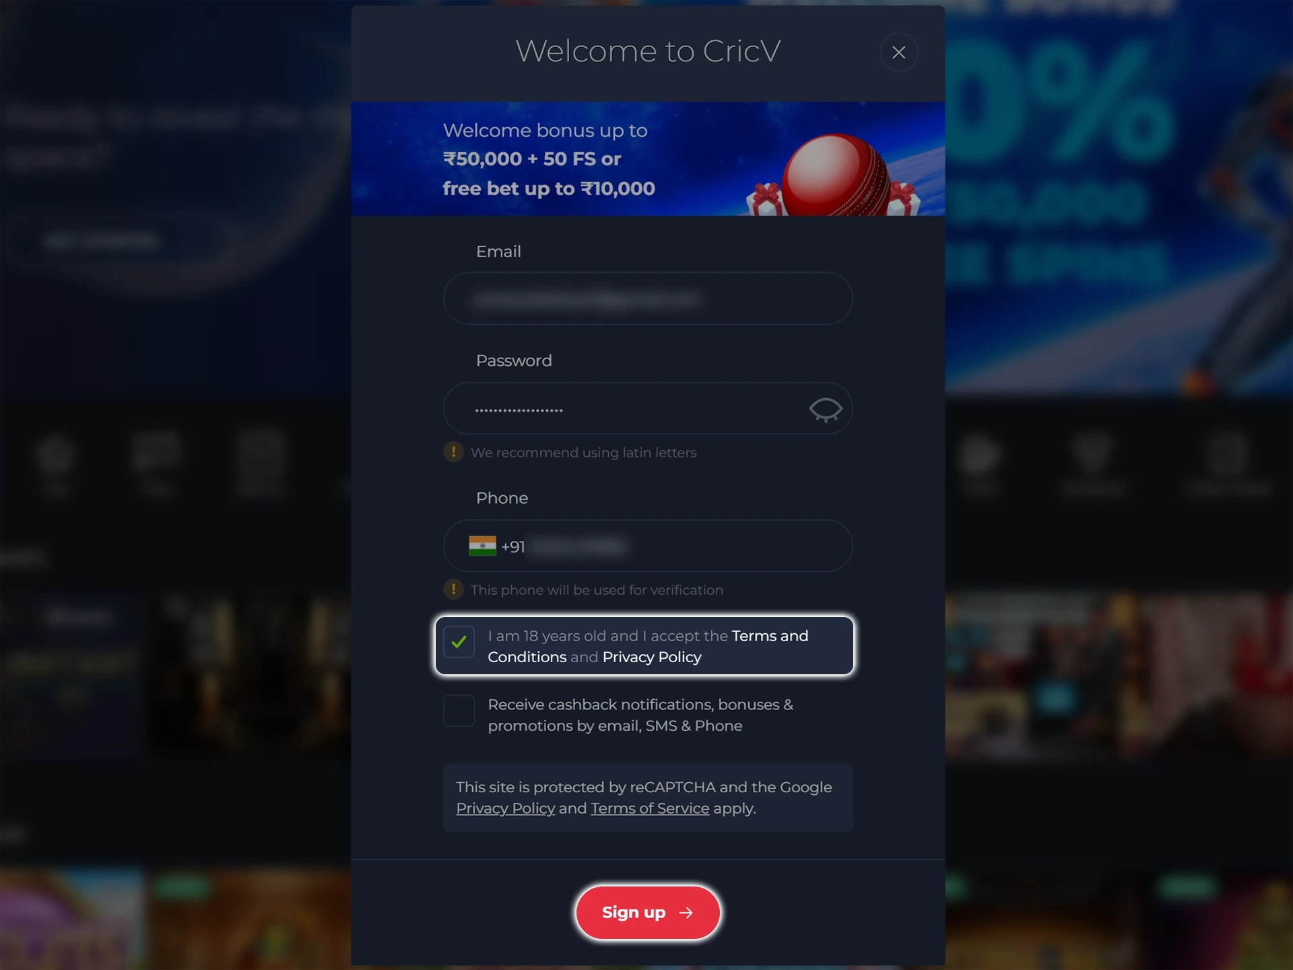Click the Email input field
1293x970 pixels.
point(648,298)
